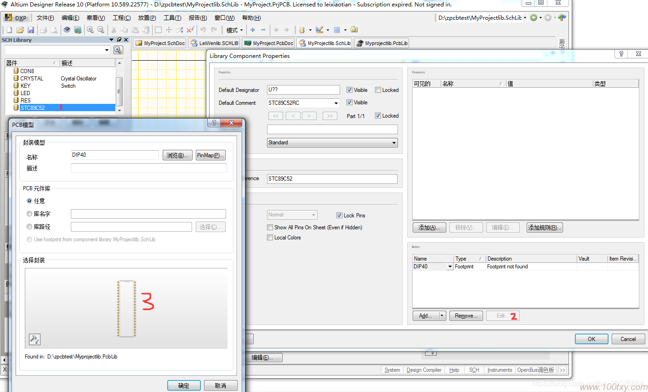Viewport: 648px width, 392px height.
Task: Toggle Locked checkbox for Default Designator
Action: coord(378,90)
